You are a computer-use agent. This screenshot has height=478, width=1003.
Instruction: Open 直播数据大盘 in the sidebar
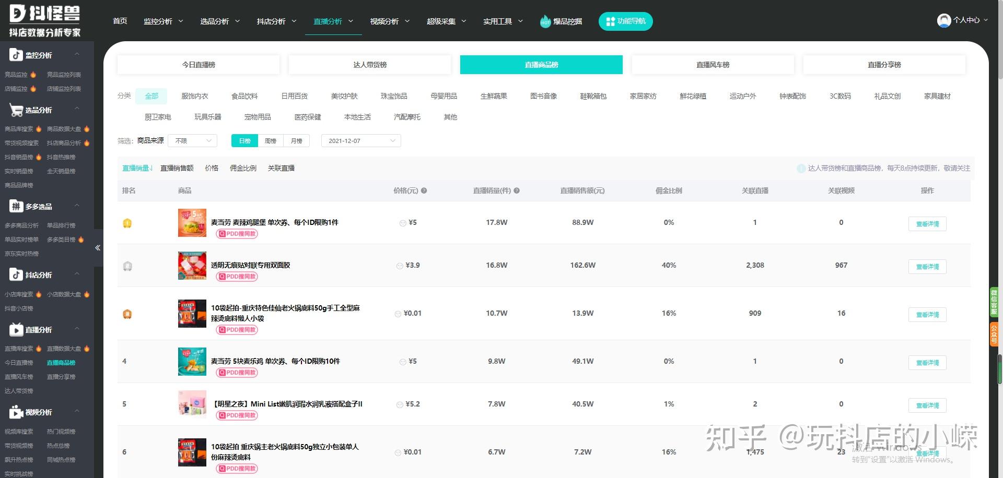(x=64, y=349)
